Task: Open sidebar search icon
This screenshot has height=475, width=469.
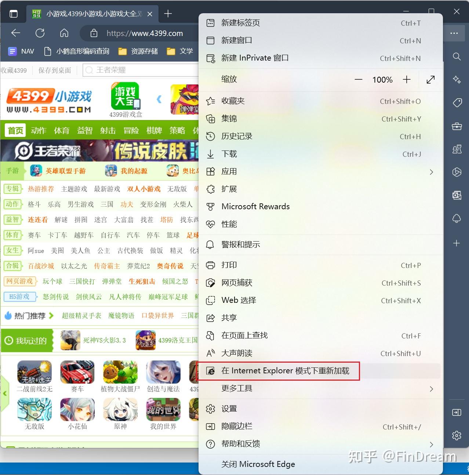Action: [457, 57]
